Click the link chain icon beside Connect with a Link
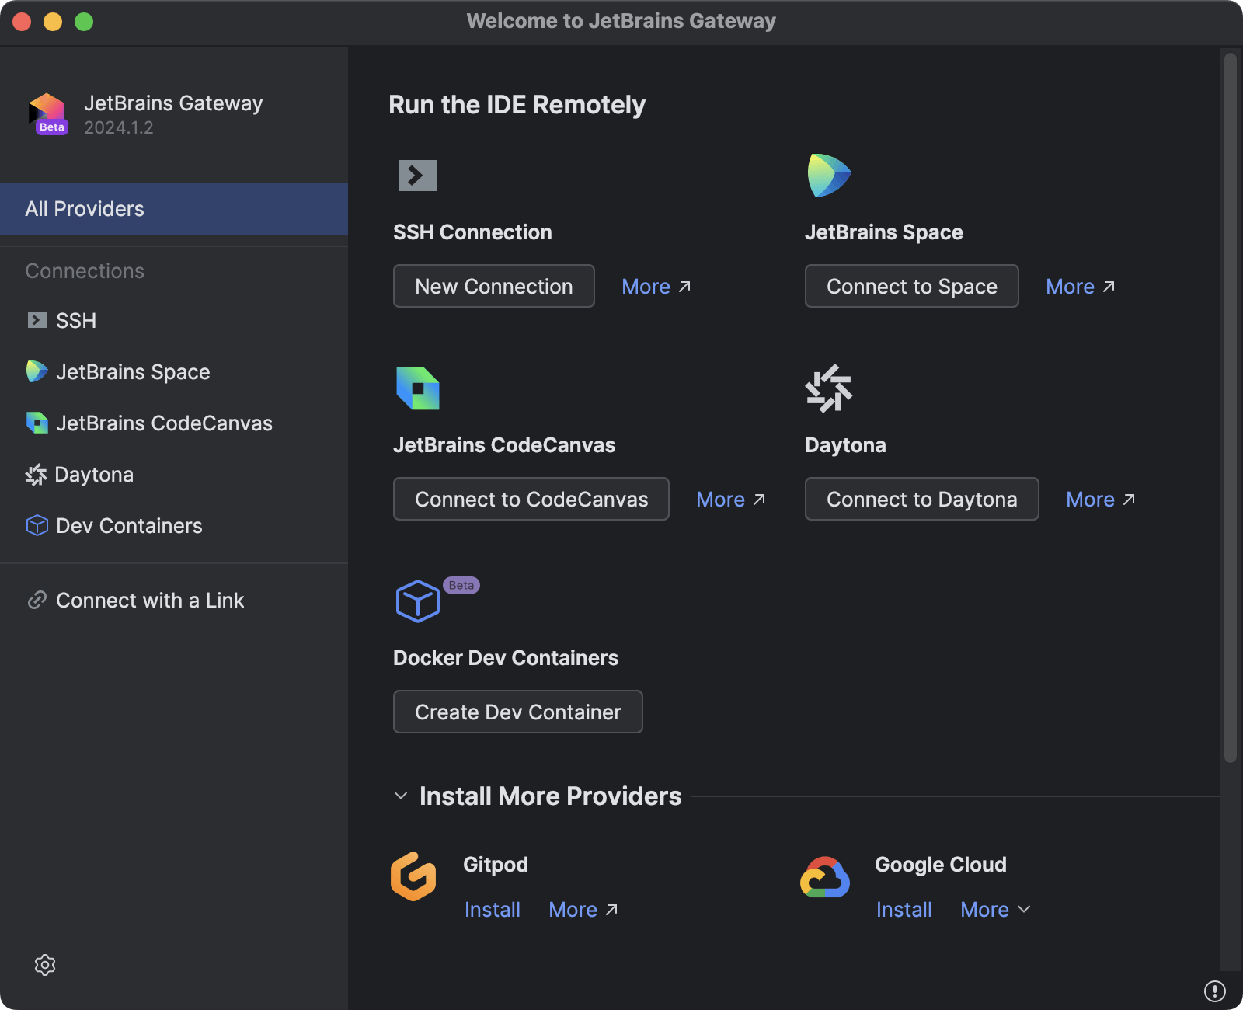The image size is (1243, 1010). tap(37, 601)
